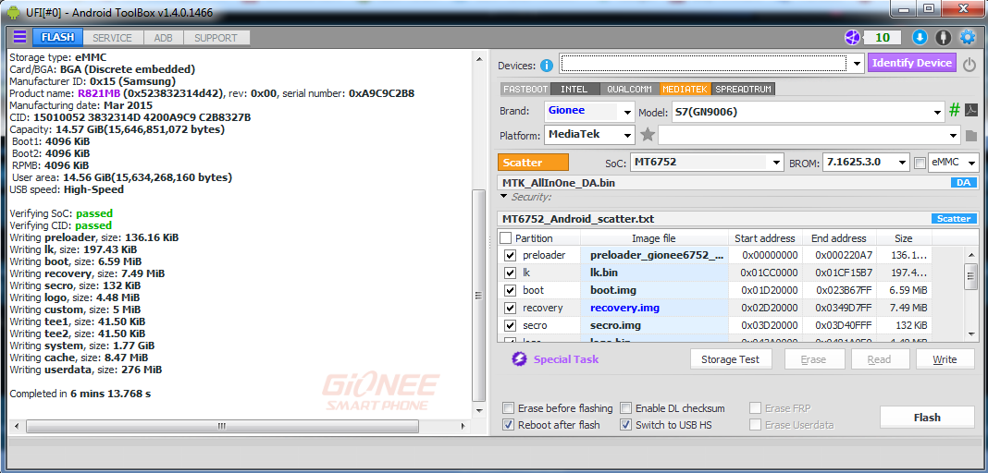Disable Reboot after flash
988x473 pixels.
508,425
